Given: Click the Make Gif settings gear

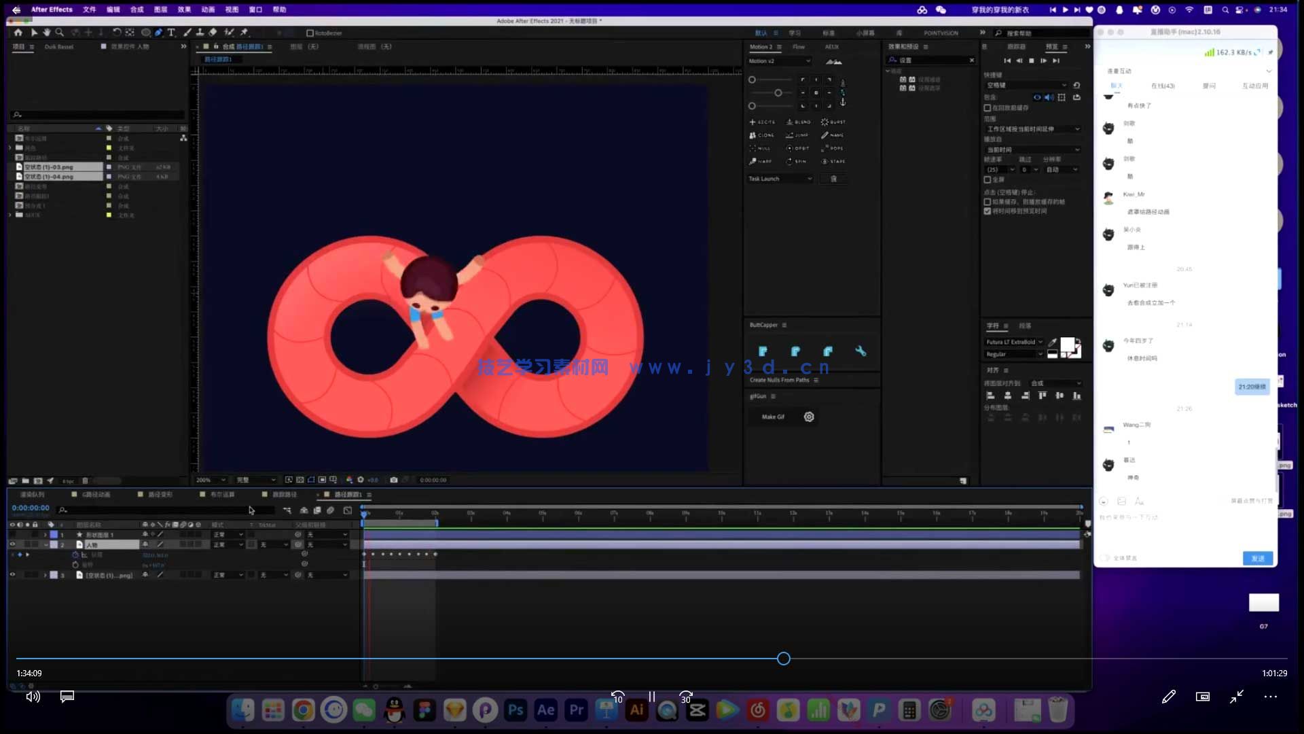Looking at the screenshot, I should 809,417.
